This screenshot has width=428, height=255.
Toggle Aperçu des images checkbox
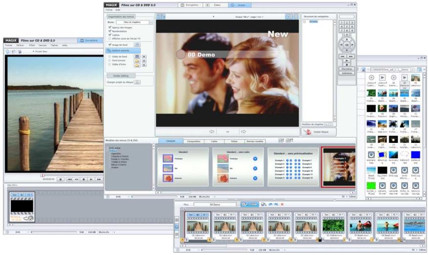[110, 27]
